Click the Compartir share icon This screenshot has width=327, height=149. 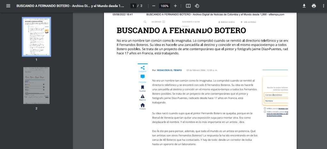(x=142, y=68)
